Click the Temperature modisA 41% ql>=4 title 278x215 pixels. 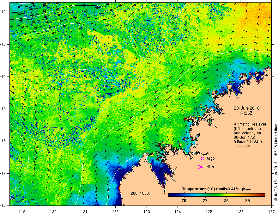point(216,189)
